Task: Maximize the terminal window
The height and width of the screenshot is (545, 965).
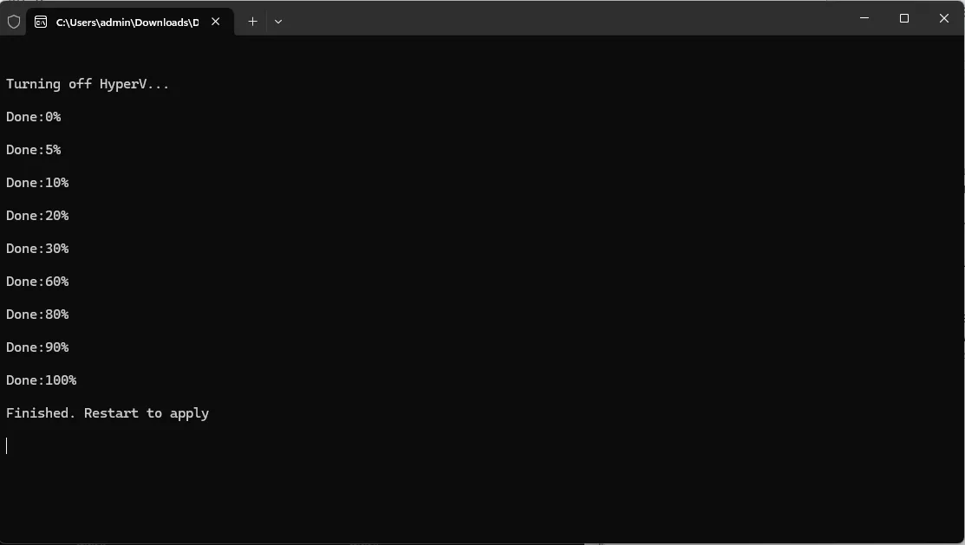Action: tap(904, 18)
